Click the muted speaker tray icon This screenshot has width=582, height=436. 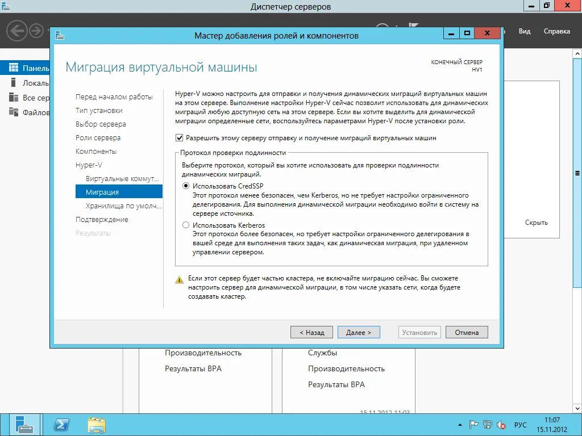coord(501,425)
